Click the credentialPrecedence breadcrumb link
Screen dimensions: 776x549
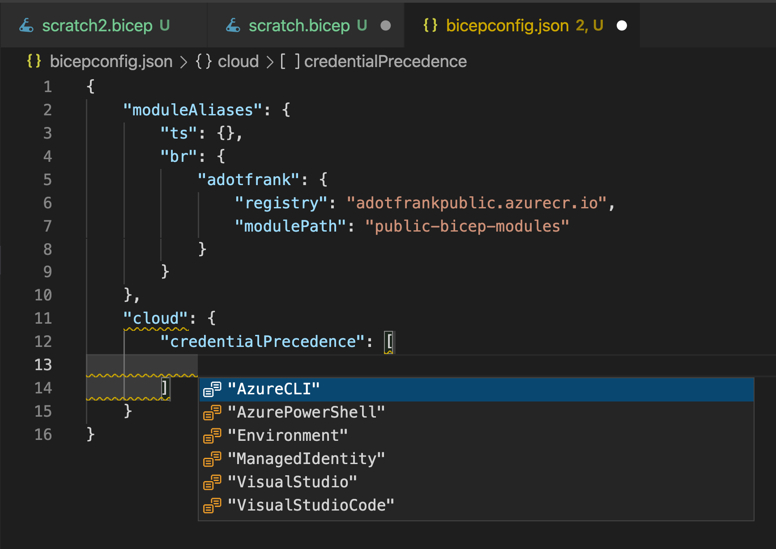[386, 61]
